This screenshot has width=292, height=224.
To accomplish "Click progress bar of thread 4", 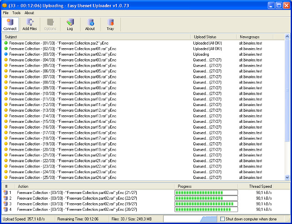I will pos(206,209).
